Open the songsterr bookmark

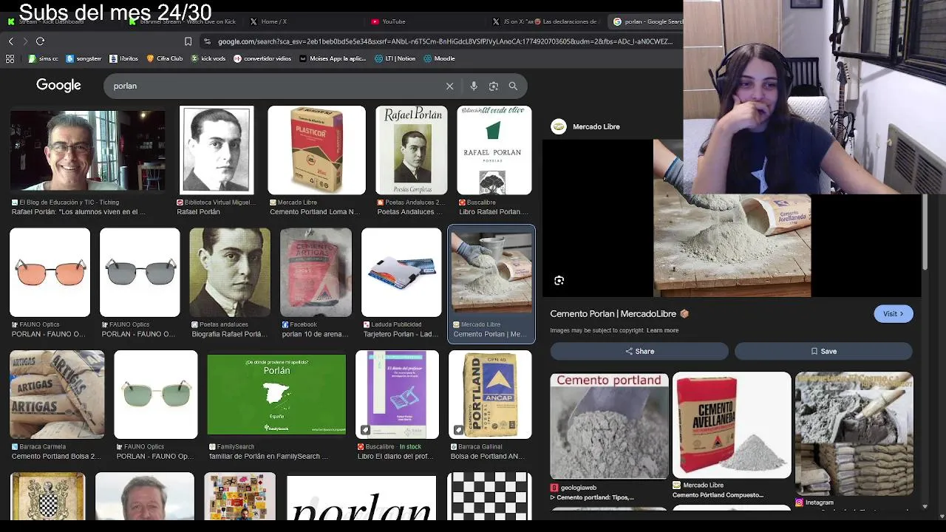pyautogui.click(x=84, y=58)
